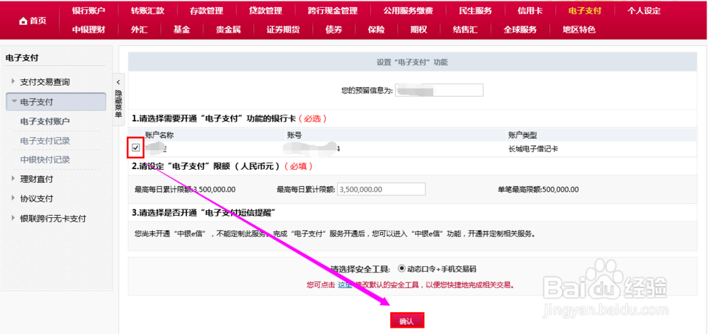Open 电子支付记录 in sidebar
Viewport: 708px width, 334px height.
click(45, 141)
